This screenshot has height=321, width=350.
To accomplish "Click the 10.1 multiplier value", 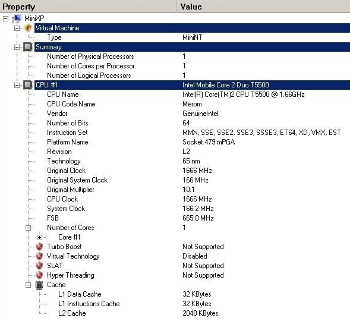I will click(x=188, y=190).
